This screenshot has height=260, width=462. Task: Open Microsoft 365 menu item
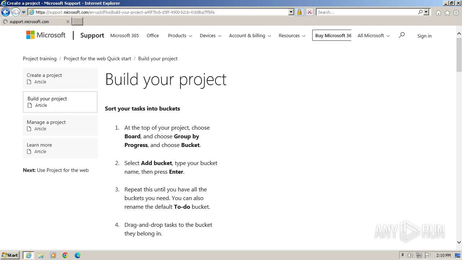(x=125, y=35)
